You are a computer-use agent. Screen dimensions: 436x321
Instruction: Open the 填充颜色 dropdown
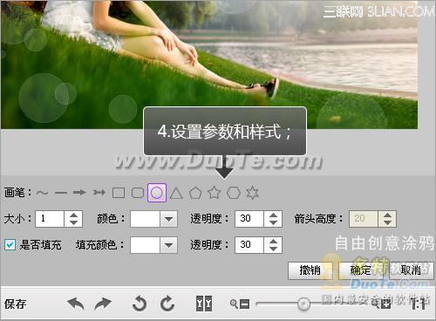168,245
